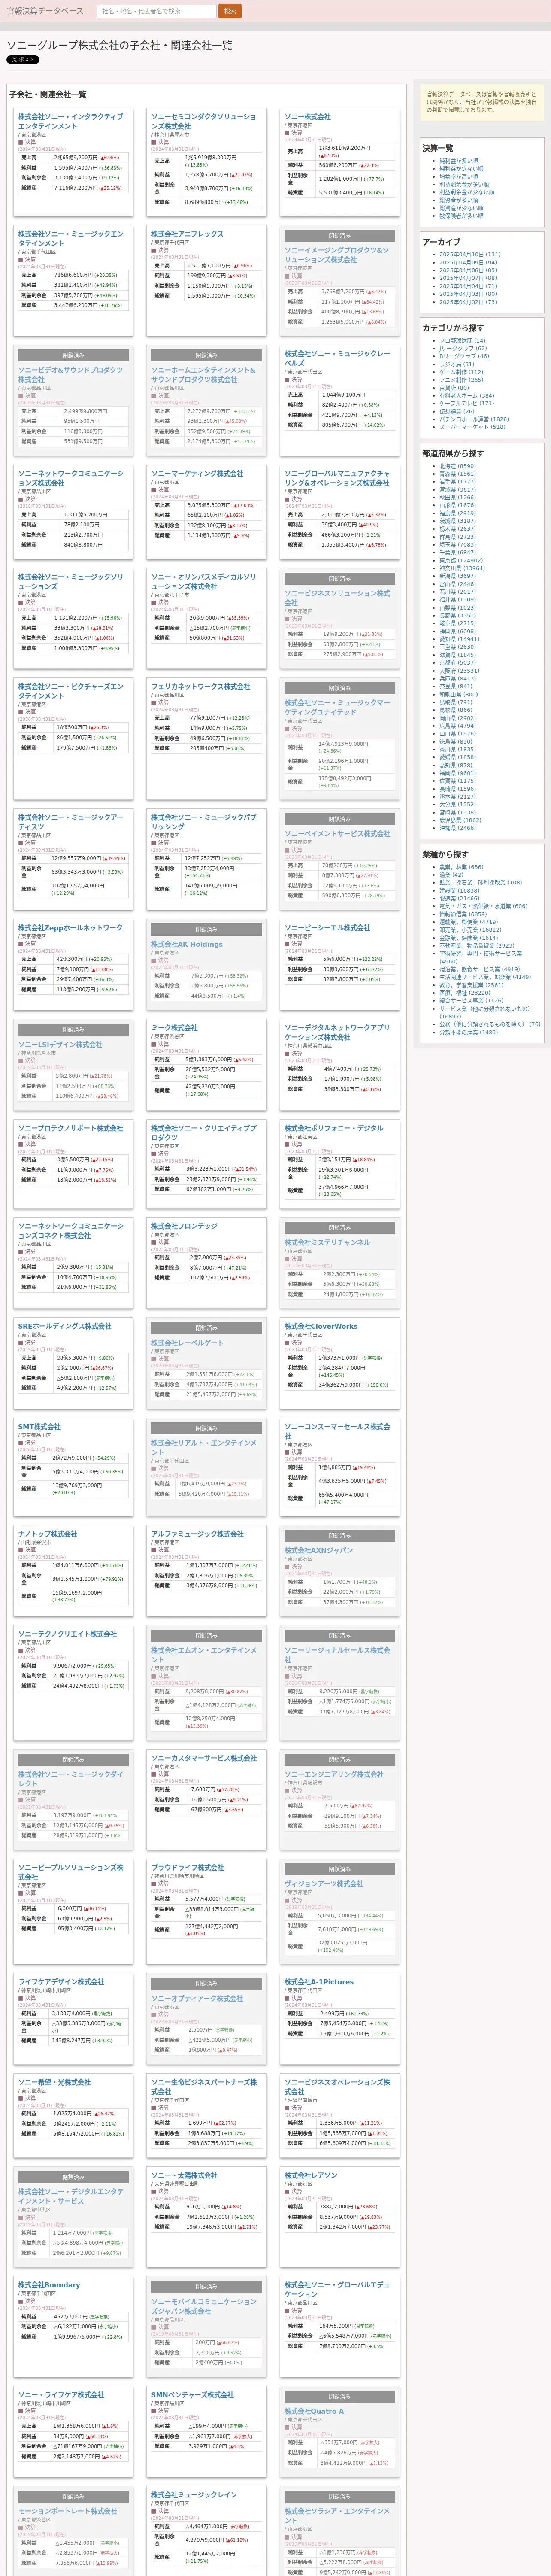Image resolution: width=551 pixels, height=2576 pixels.
Task: Open 株式会社ソニー・ミュージックエンタテインメント link
Action: point(71,239)
